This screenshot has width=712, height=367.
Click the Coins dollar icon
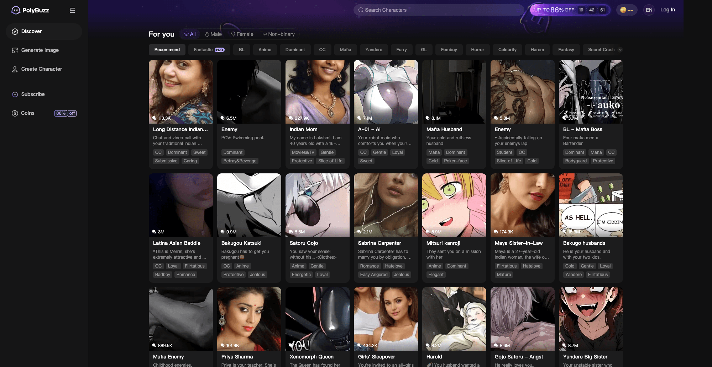pos(15,113)
